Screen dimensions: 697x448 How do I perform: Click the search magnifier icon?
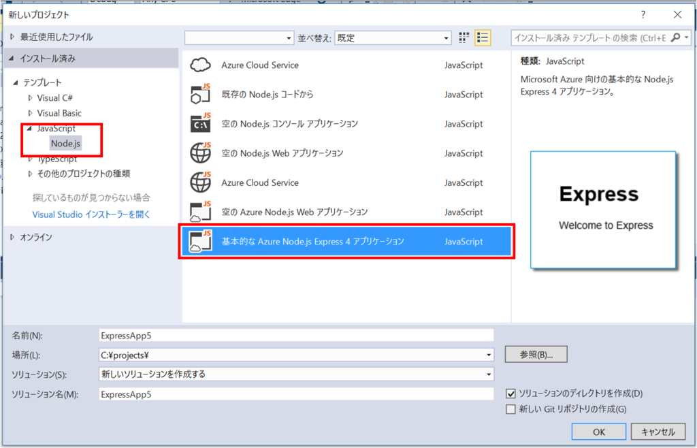[x=675, y=37]
